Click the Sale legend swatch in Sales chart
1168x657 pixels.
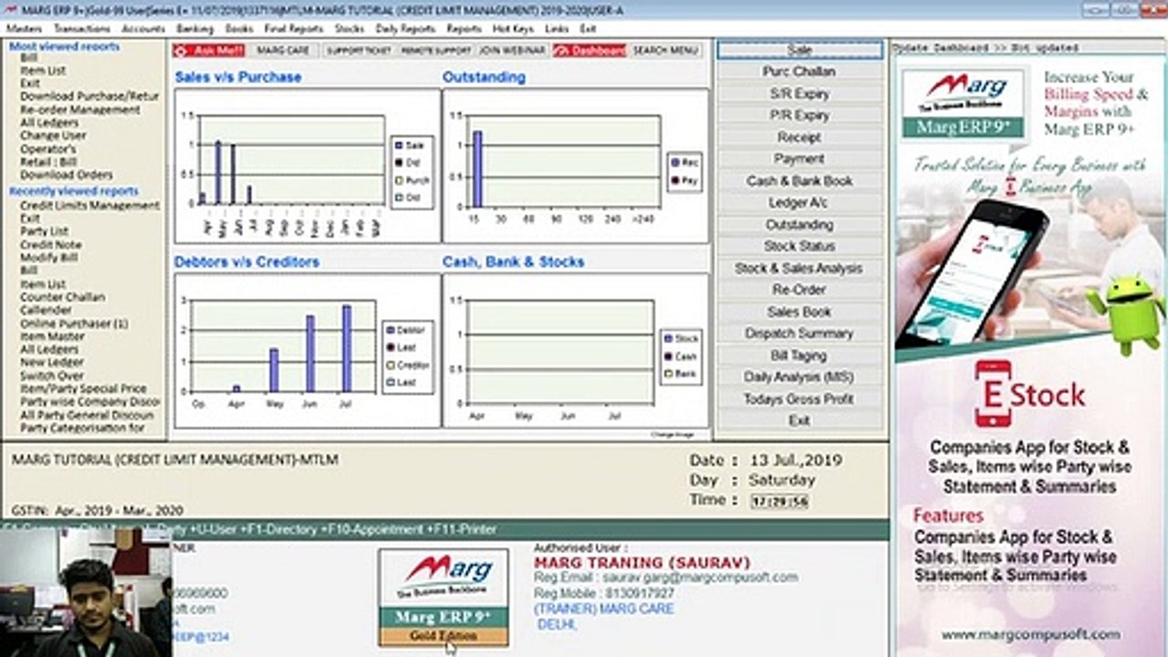coord(399,146)
